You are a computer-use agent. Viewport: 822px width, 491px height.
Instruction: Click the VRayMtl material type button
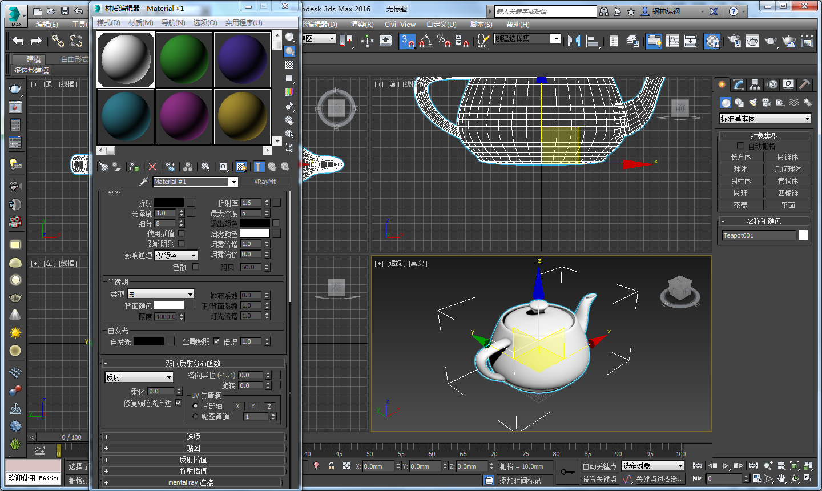(x=265, y=182)
